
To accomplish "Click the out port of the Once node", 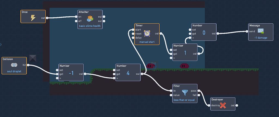I will tap(47, 18).
